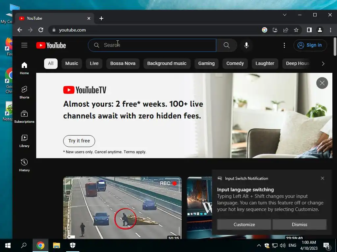Click the address bar URL youtube.com
The height and width of the screenshot is (252, 337).
point(72,30)
